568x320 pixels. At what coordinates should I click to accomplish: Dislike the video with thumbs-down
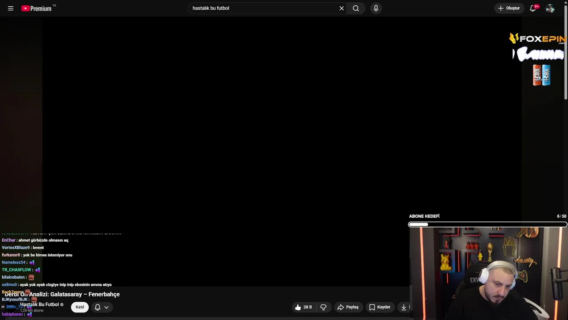click(323, 307)
